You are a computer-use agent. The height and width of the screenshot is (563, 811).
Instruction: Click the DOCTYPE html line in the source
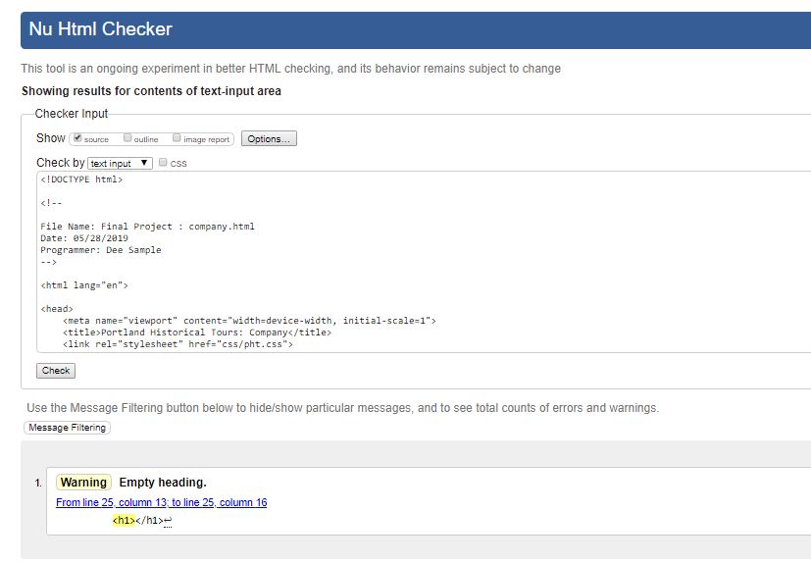coord(81,179)
